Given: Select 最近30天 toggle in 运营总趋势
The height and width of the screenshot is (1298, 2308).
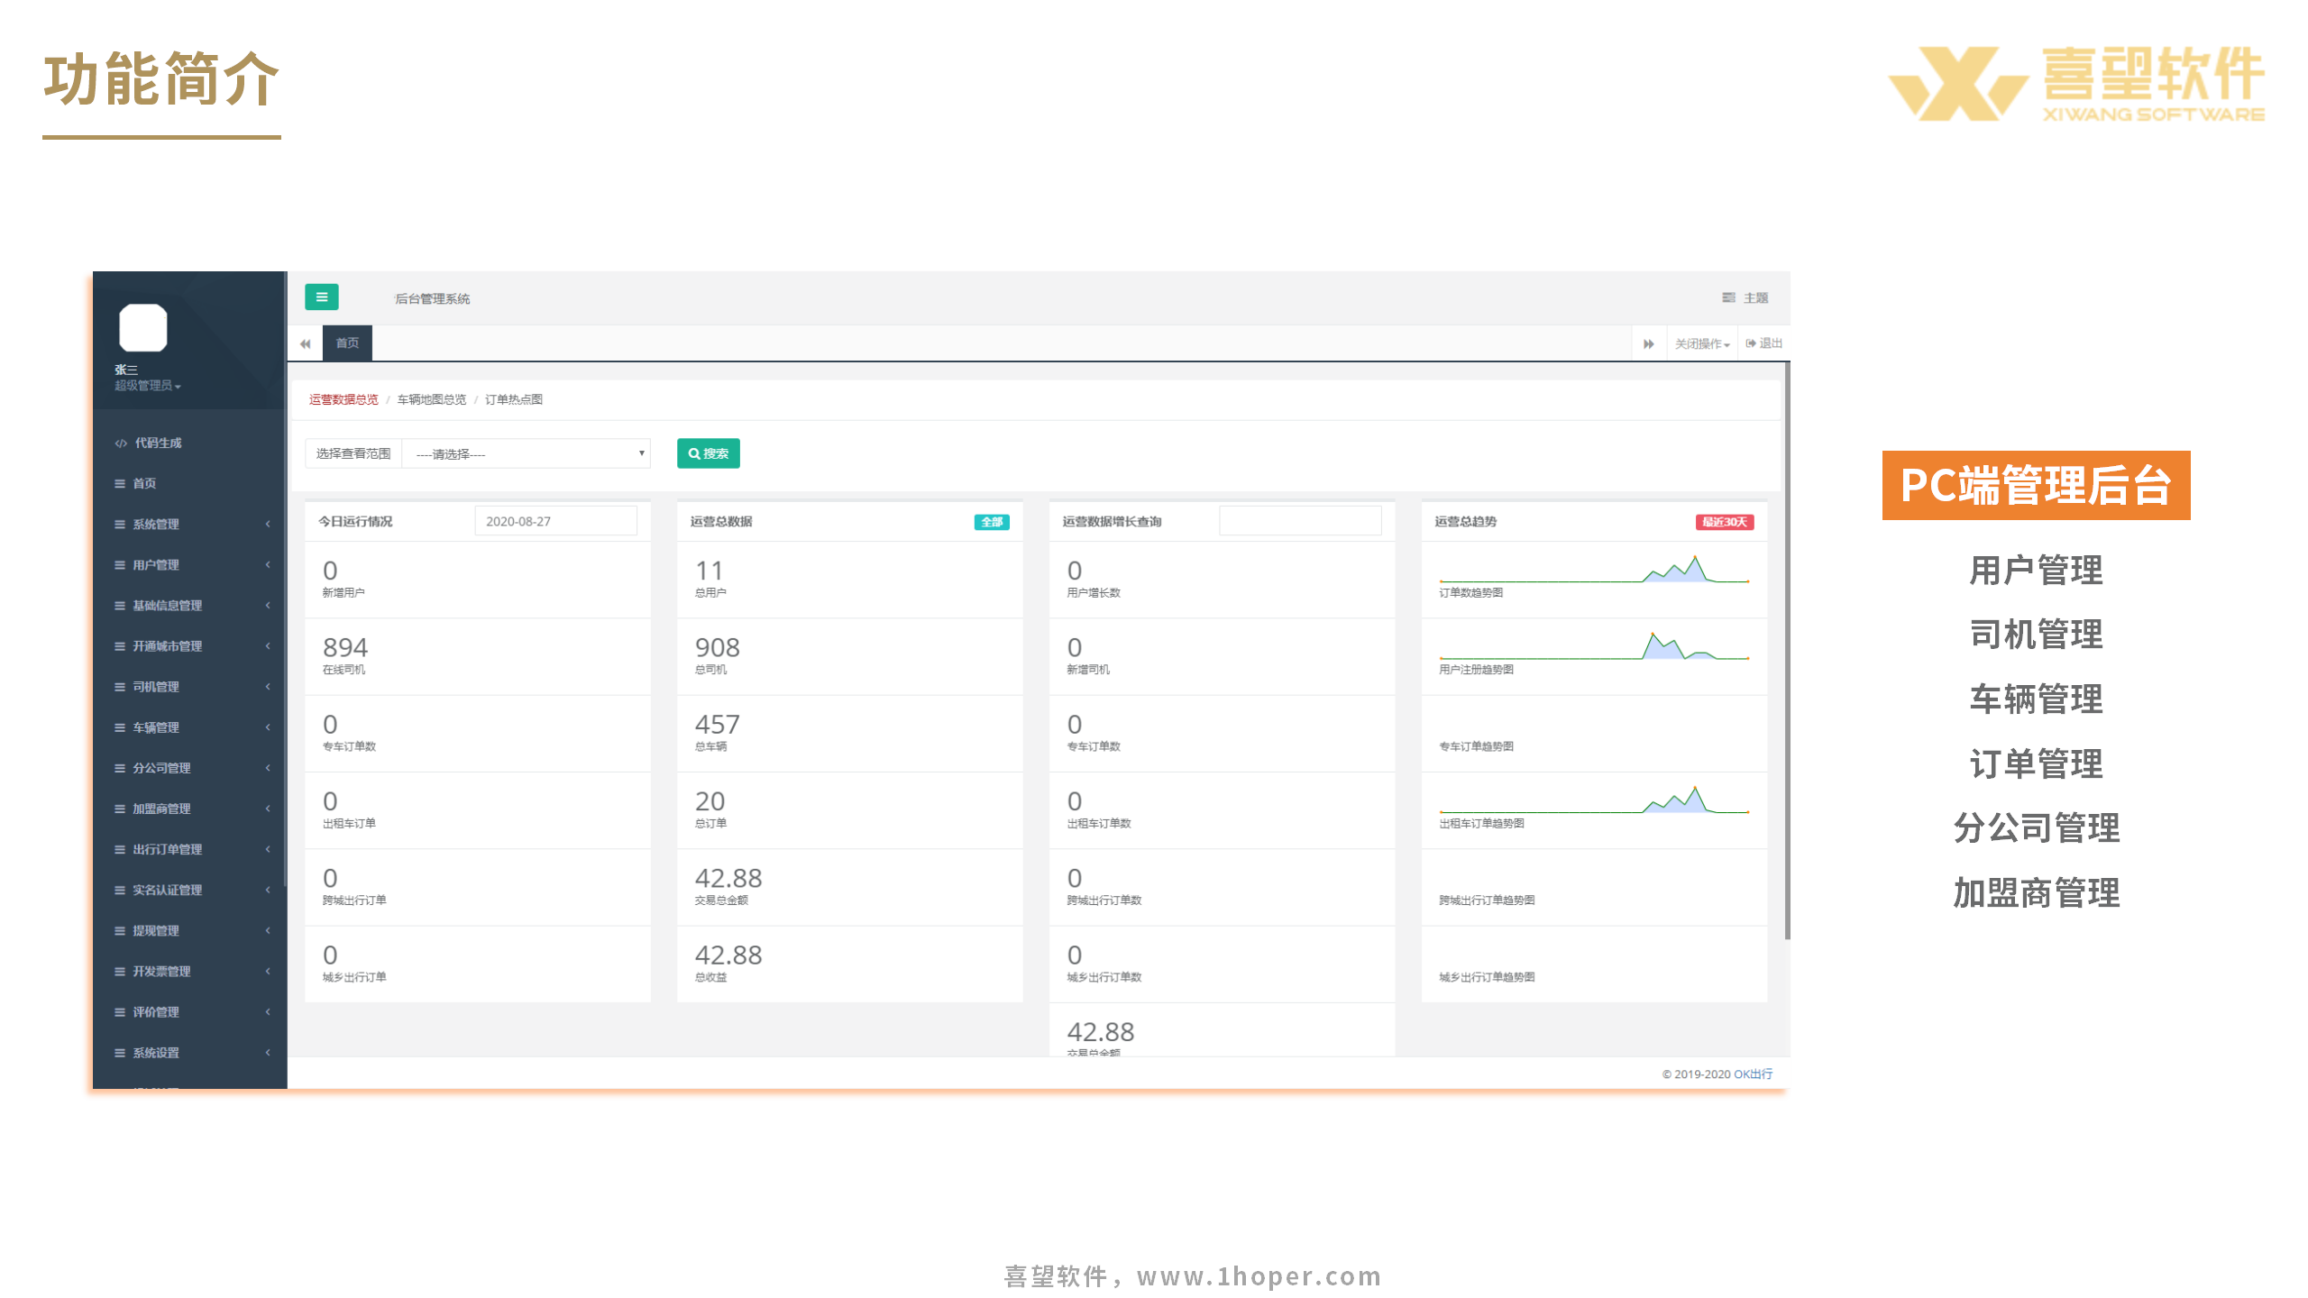Looking at the screenshot, I should click(1726, 521).
